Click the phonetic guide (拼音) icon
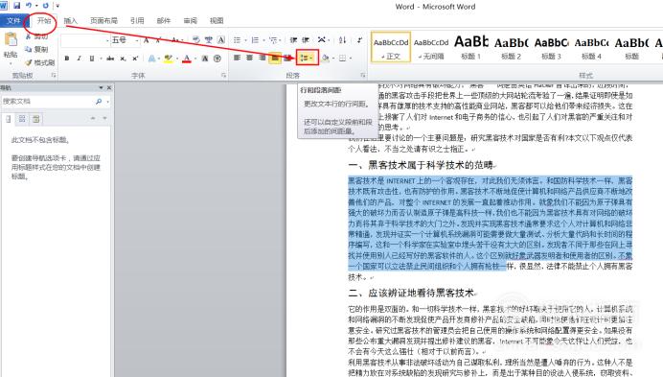Image resolution: width=663 pixels, height=377 pixels. tap(209, 40)
